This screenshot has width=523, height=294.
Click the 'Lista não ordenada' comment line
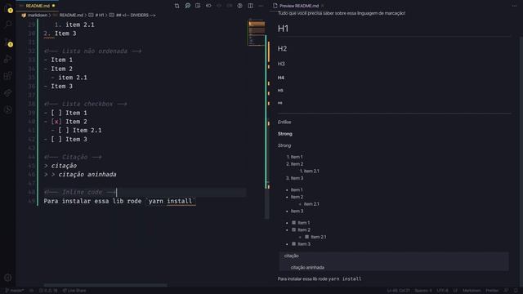[x=92, y=51]
